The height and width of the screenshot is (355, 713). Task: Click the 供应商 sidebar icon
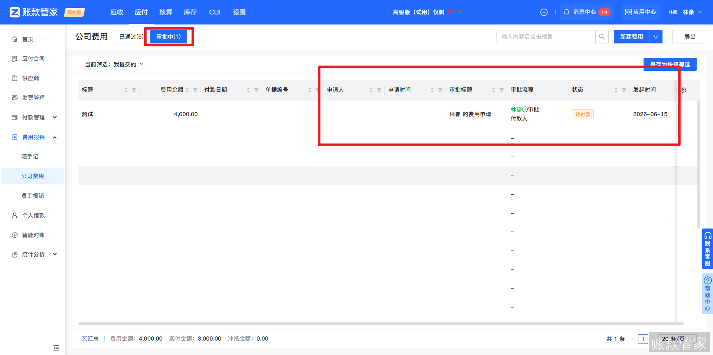(15, 78)
